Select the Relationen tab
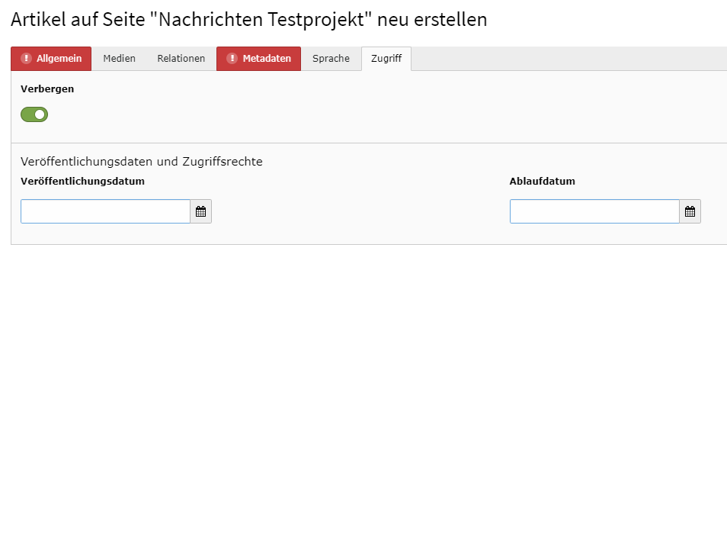The width and height of the screenshot is (727, 547). [181, 59]
